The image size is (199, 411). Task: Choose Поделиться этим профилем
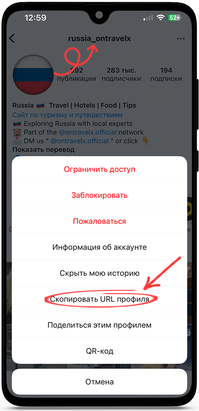[x=99, y=325]
